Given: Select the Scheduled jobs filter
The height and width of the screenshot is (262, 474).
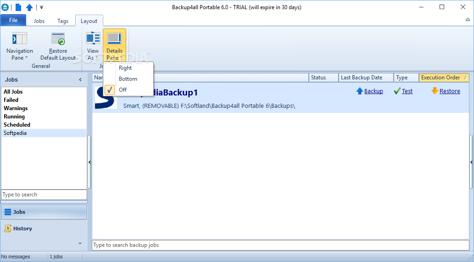Looking at the screenshot, I should pos(44,124).
